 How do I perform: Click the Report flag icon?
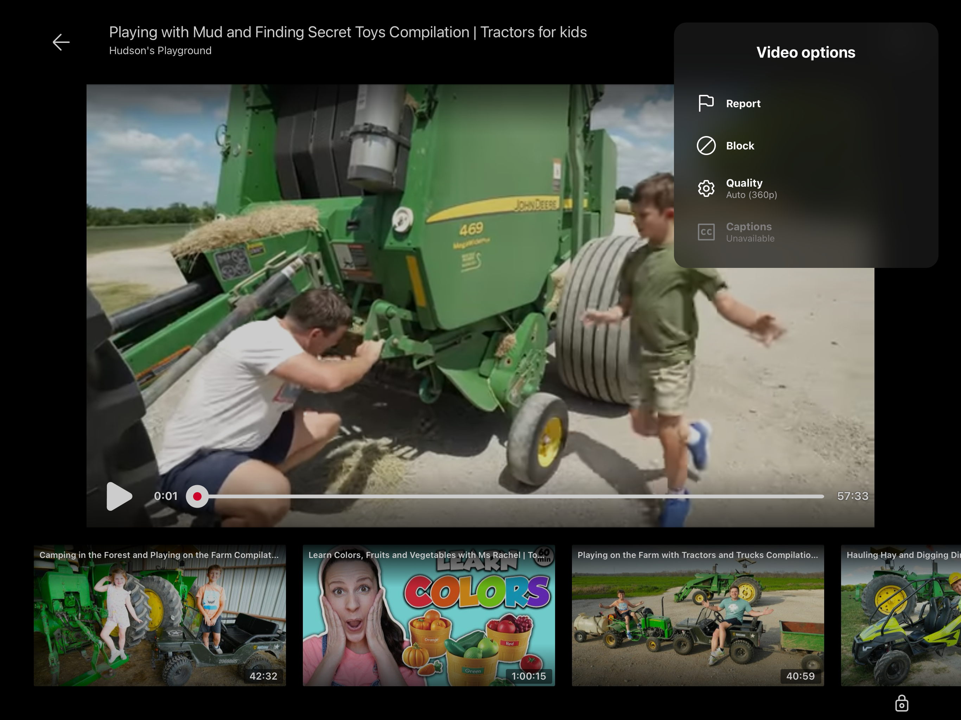(706, 103)
